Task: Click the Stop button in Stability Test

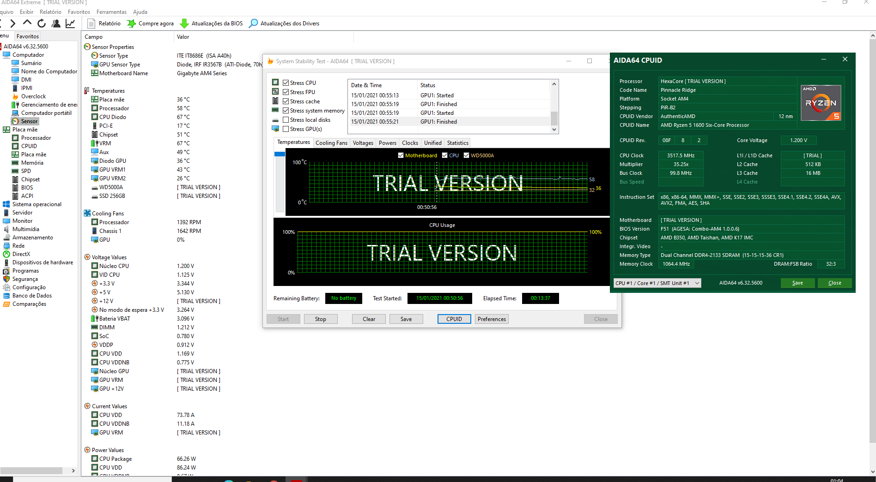Action: pos(321,319)
